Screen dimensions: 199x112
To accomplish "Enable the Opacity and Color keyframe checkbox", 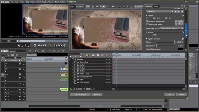I will tap(75, 77).
